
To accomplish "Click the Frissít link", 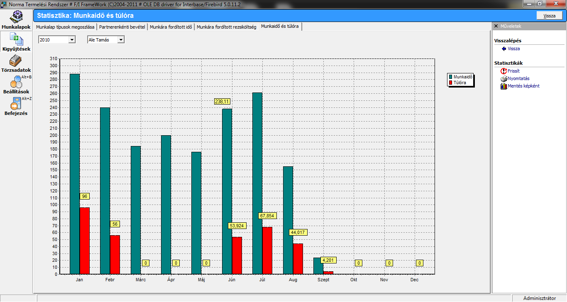I will coord(514,71).
